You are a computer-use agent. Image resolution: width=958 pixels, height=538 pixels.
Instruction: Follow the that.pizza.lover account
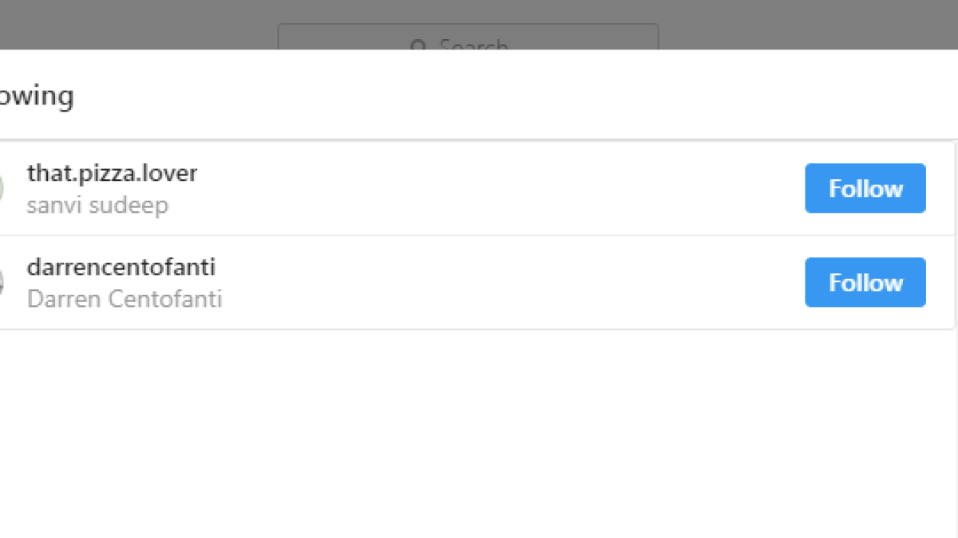865,188
